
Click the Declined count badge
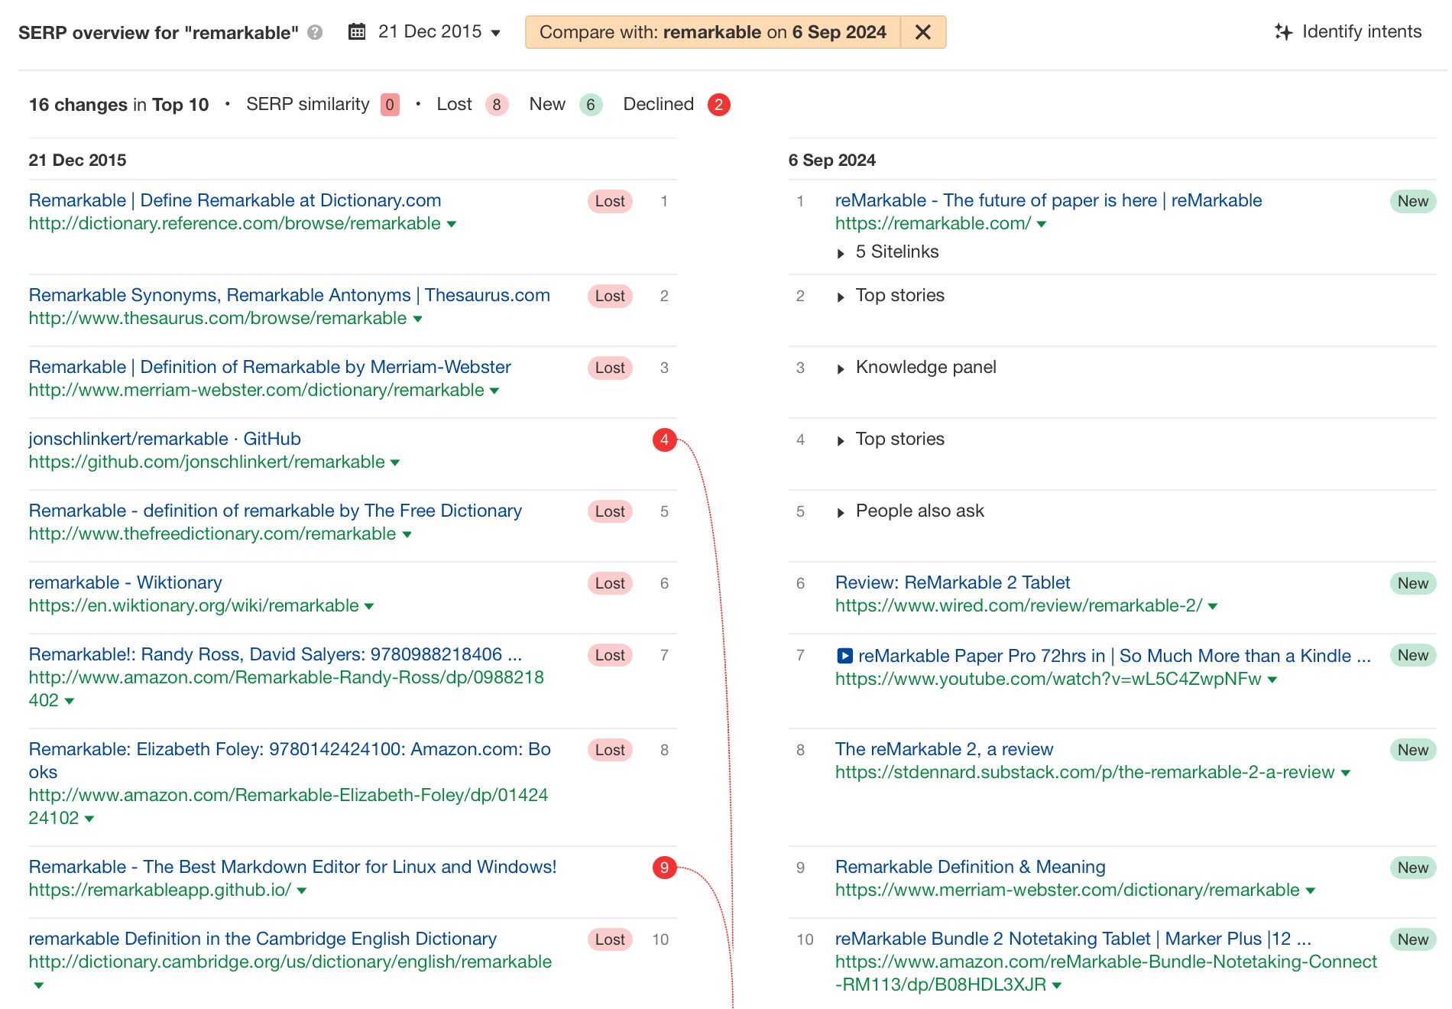pos(718,104)
